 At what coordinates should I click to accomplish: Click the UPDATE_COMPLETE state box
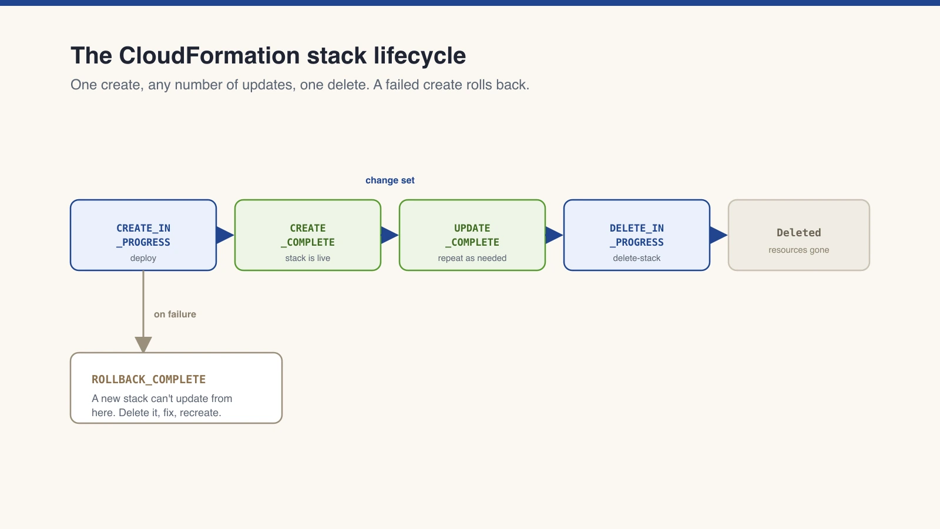pyautogui.click(x=472, y=235)
